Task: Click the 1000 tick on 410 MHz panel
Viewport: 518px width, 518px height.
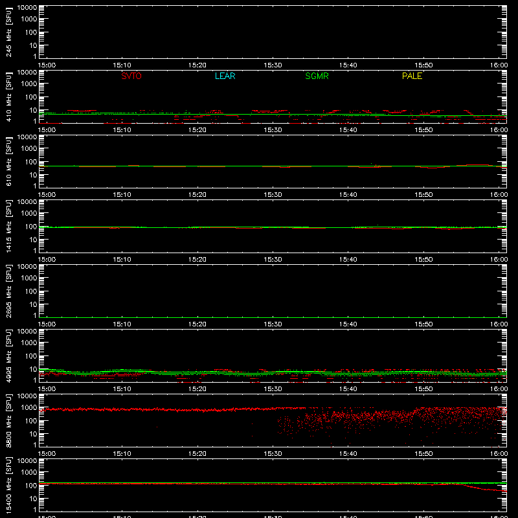Action: coord(29,84)
